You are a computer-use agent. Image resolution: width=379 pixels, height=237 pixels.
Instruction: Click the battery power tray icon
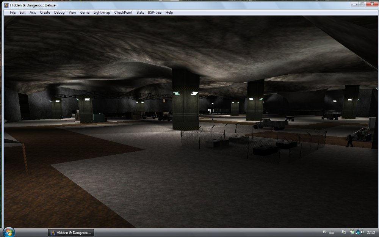(x=352, y=232)
